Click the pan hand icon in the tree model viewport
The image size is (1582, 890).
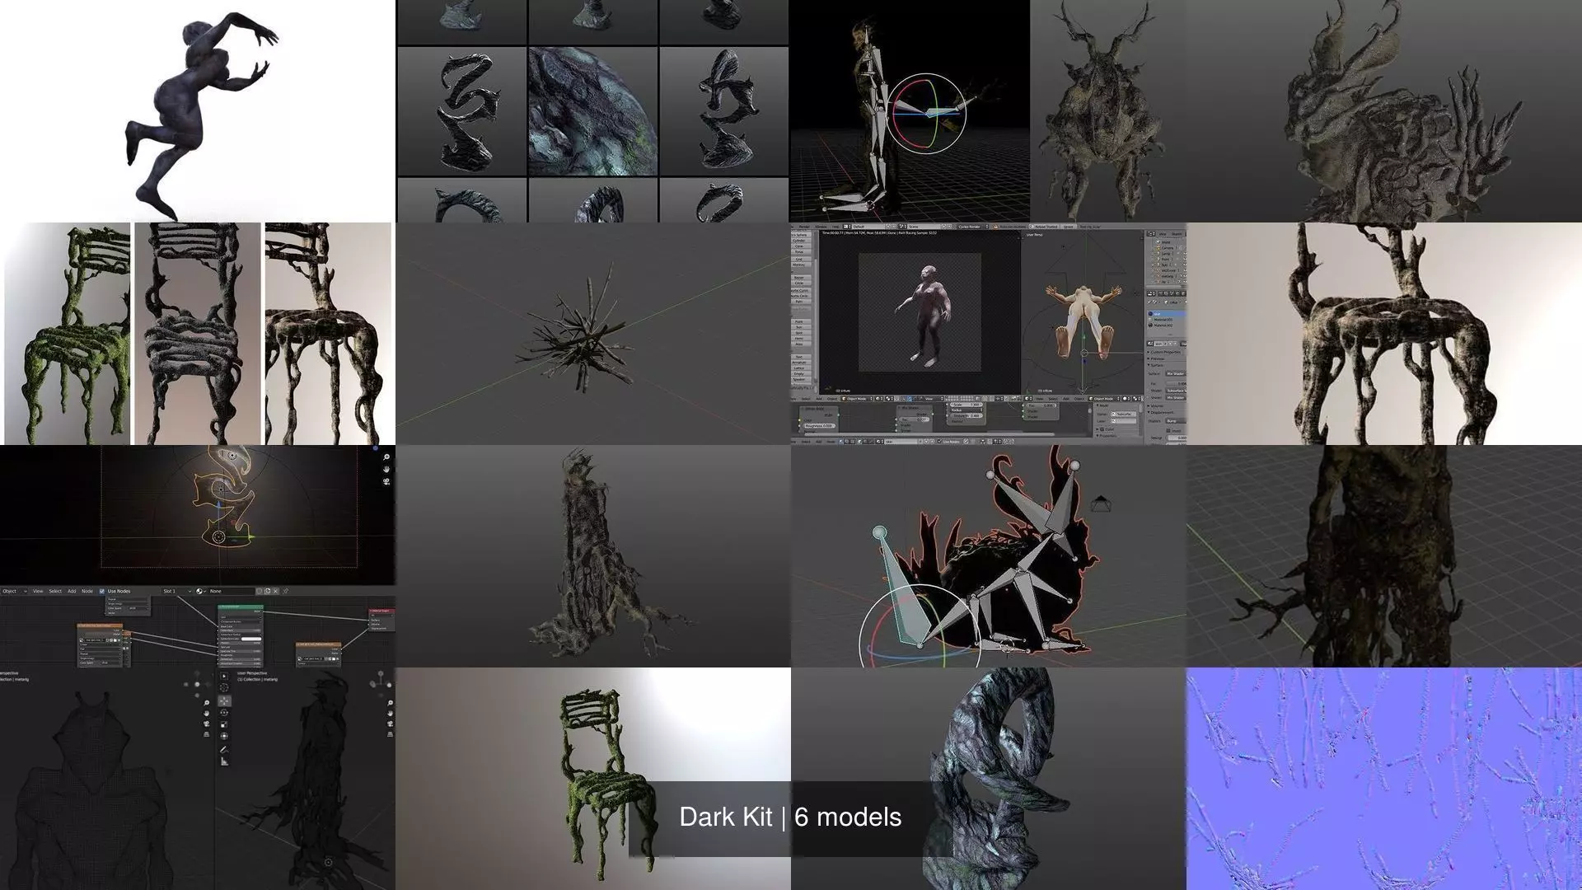(x=390, y=714)
